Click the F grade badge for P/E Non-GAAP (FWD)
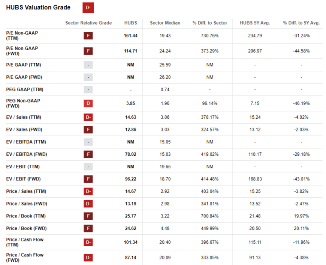The width and height of the screenshot is (326, 265). (x=88, y=51)
